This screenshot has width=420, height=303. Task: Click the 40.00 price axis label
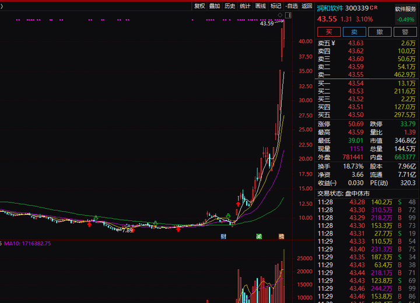pyautogui.click(x=306, y=41)
